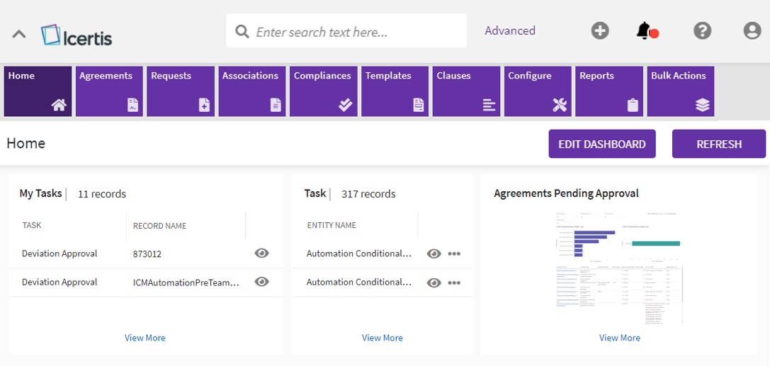The width and height of the screenshot is (770, 366).
Task: Open the Compliances tile
Action: [x=323, y=91]
